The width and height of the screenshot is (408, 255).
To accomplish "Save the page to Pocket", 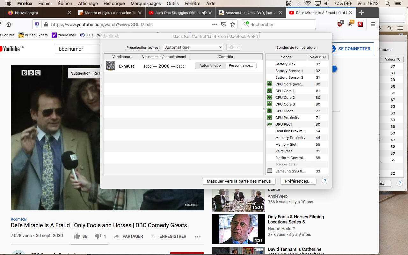I will click(x=224, y=24).
